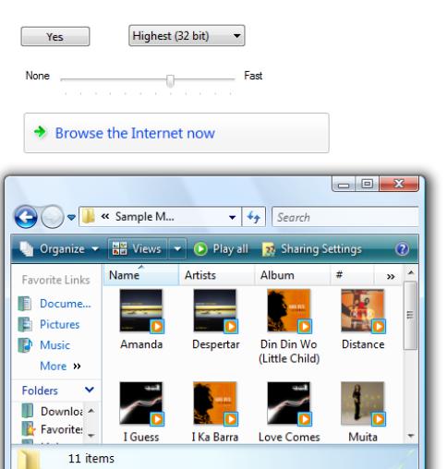Click the Music folder icon

[x=25, y=345]
